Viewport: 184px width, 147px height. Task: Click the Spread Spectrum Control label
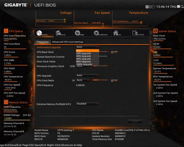pyautogui.click(x=51, y=57)
